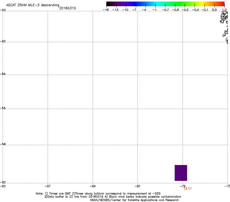
Task: Click the purple data square near -78 longitude
Action: [181, 173]
